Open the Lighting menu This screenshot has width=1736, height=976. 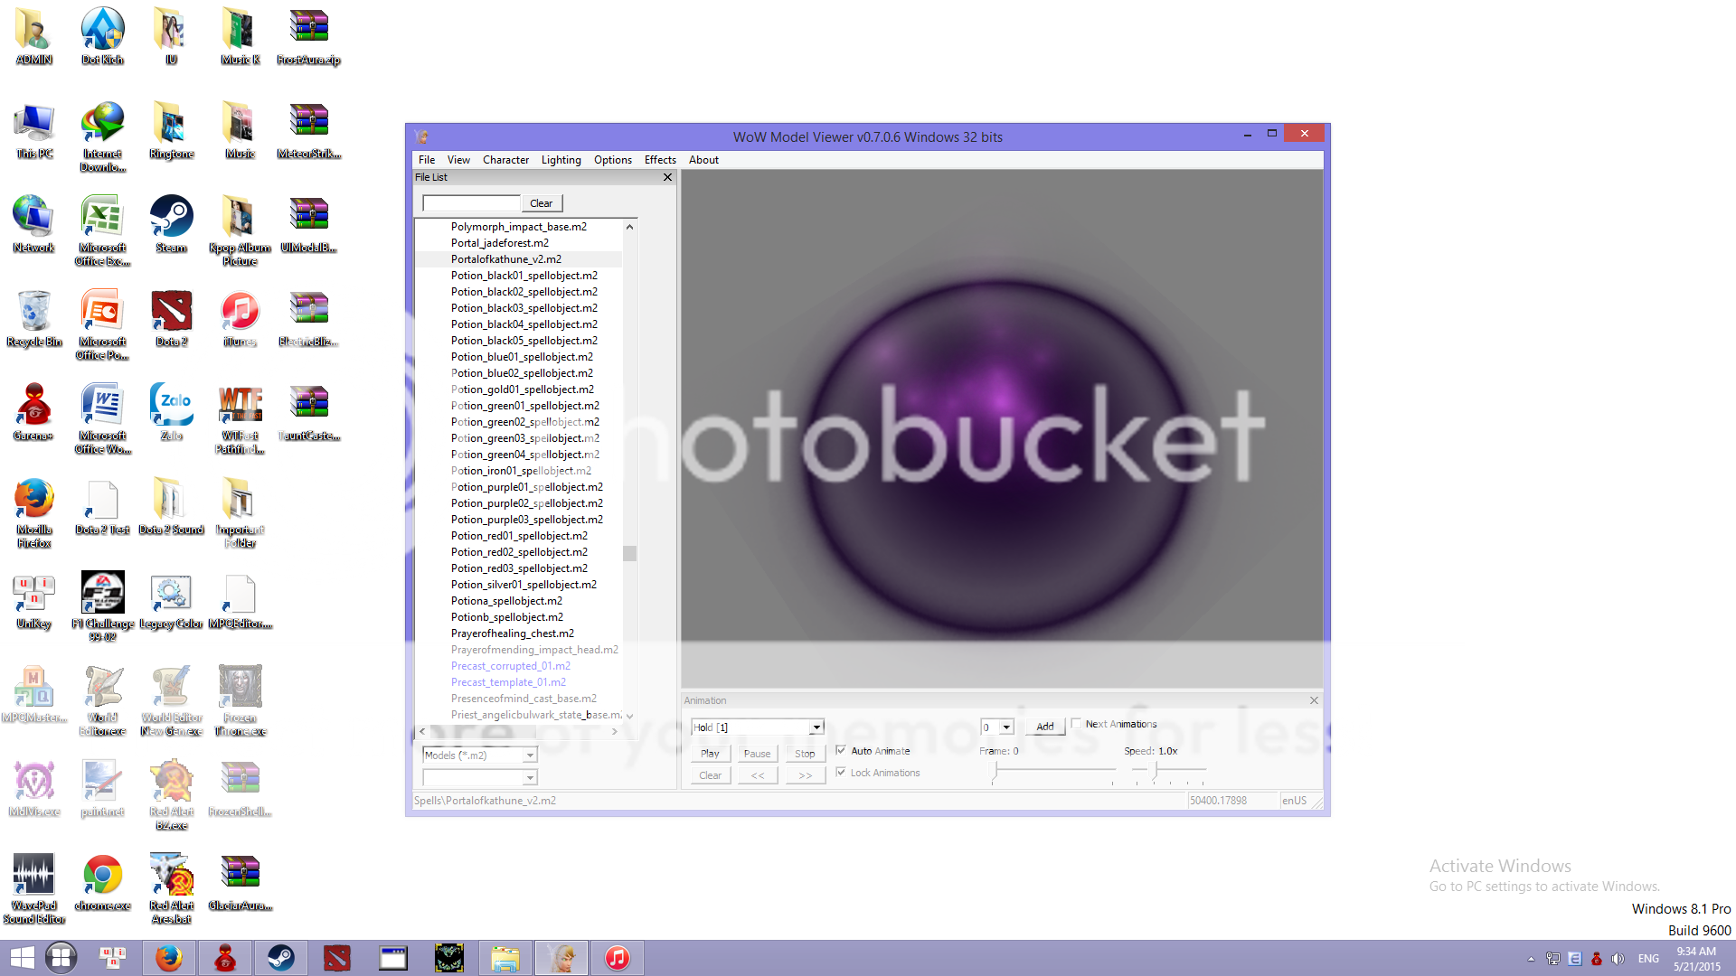coord(561,160)
